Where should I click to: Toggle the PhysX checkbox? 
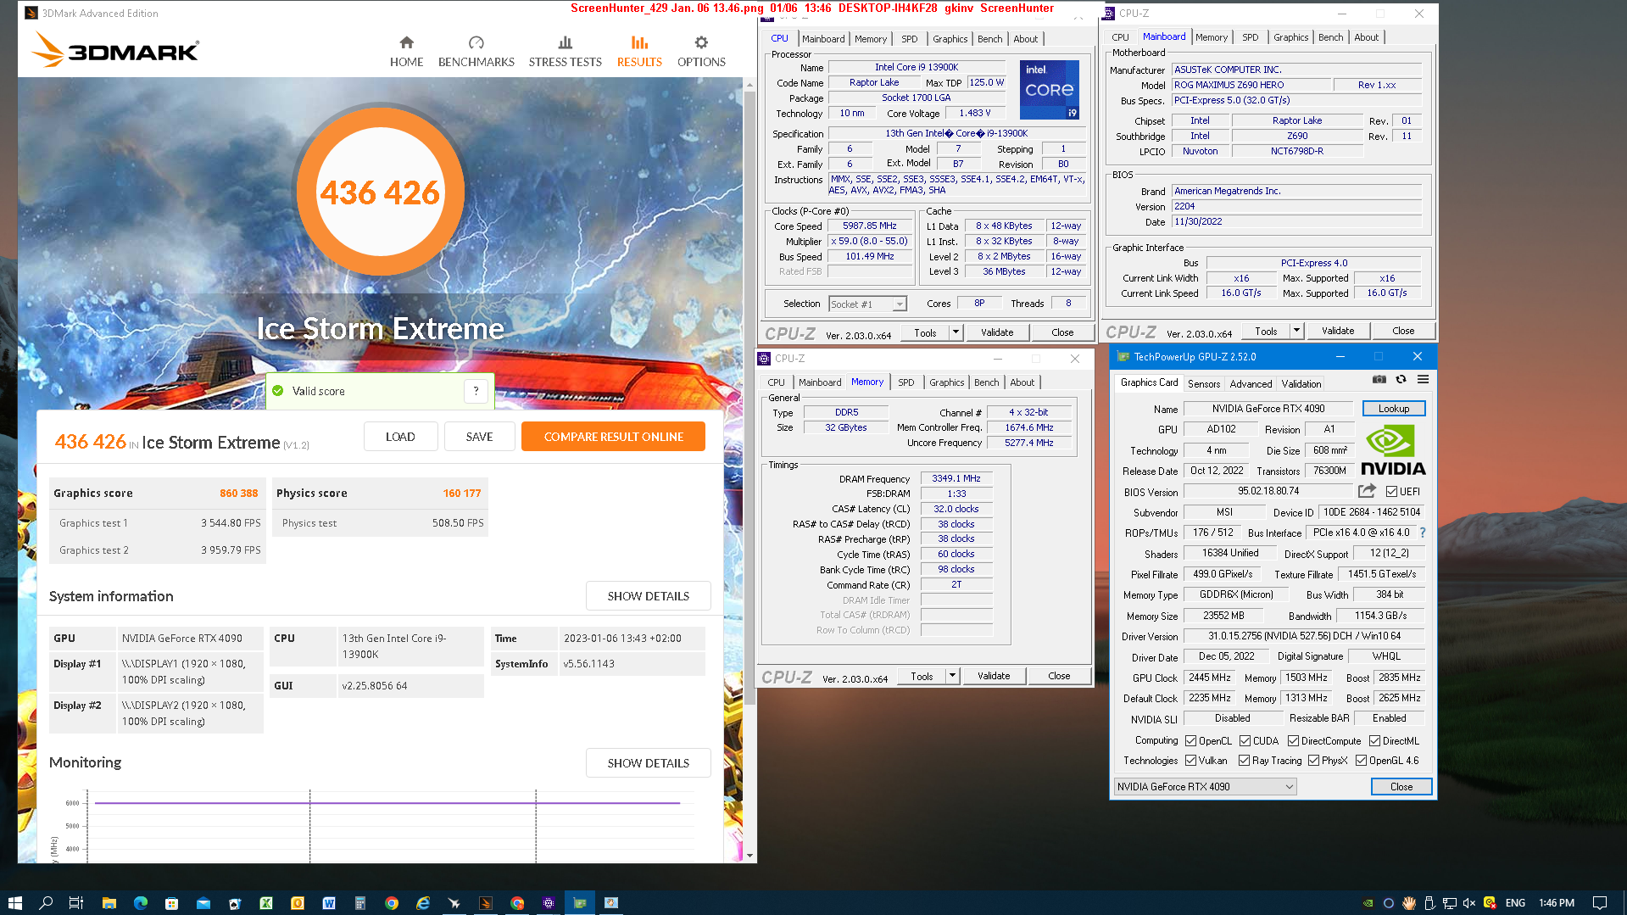[x=1313, y=760]
